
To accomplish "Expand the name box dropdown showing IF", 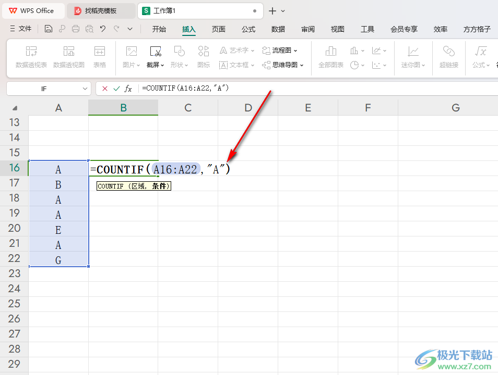I will (x=85, y=89).
